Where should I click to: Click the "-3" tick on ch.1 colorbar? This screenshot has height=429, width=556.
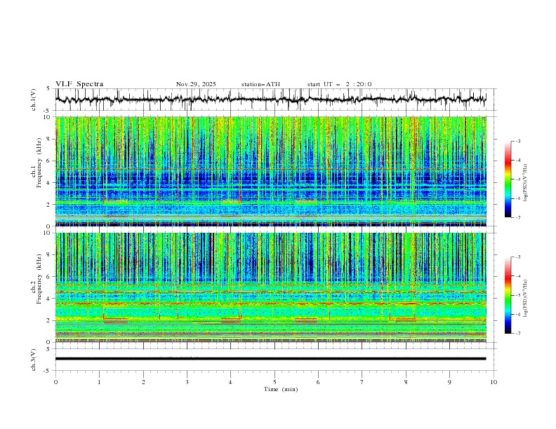tap(517, 141)
